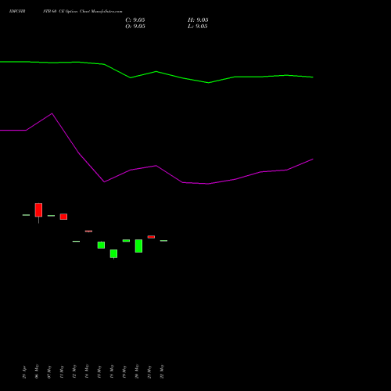Click the 19 May date axis label
The height and width of the screenshot is (391, 391).
coord(124,371)
